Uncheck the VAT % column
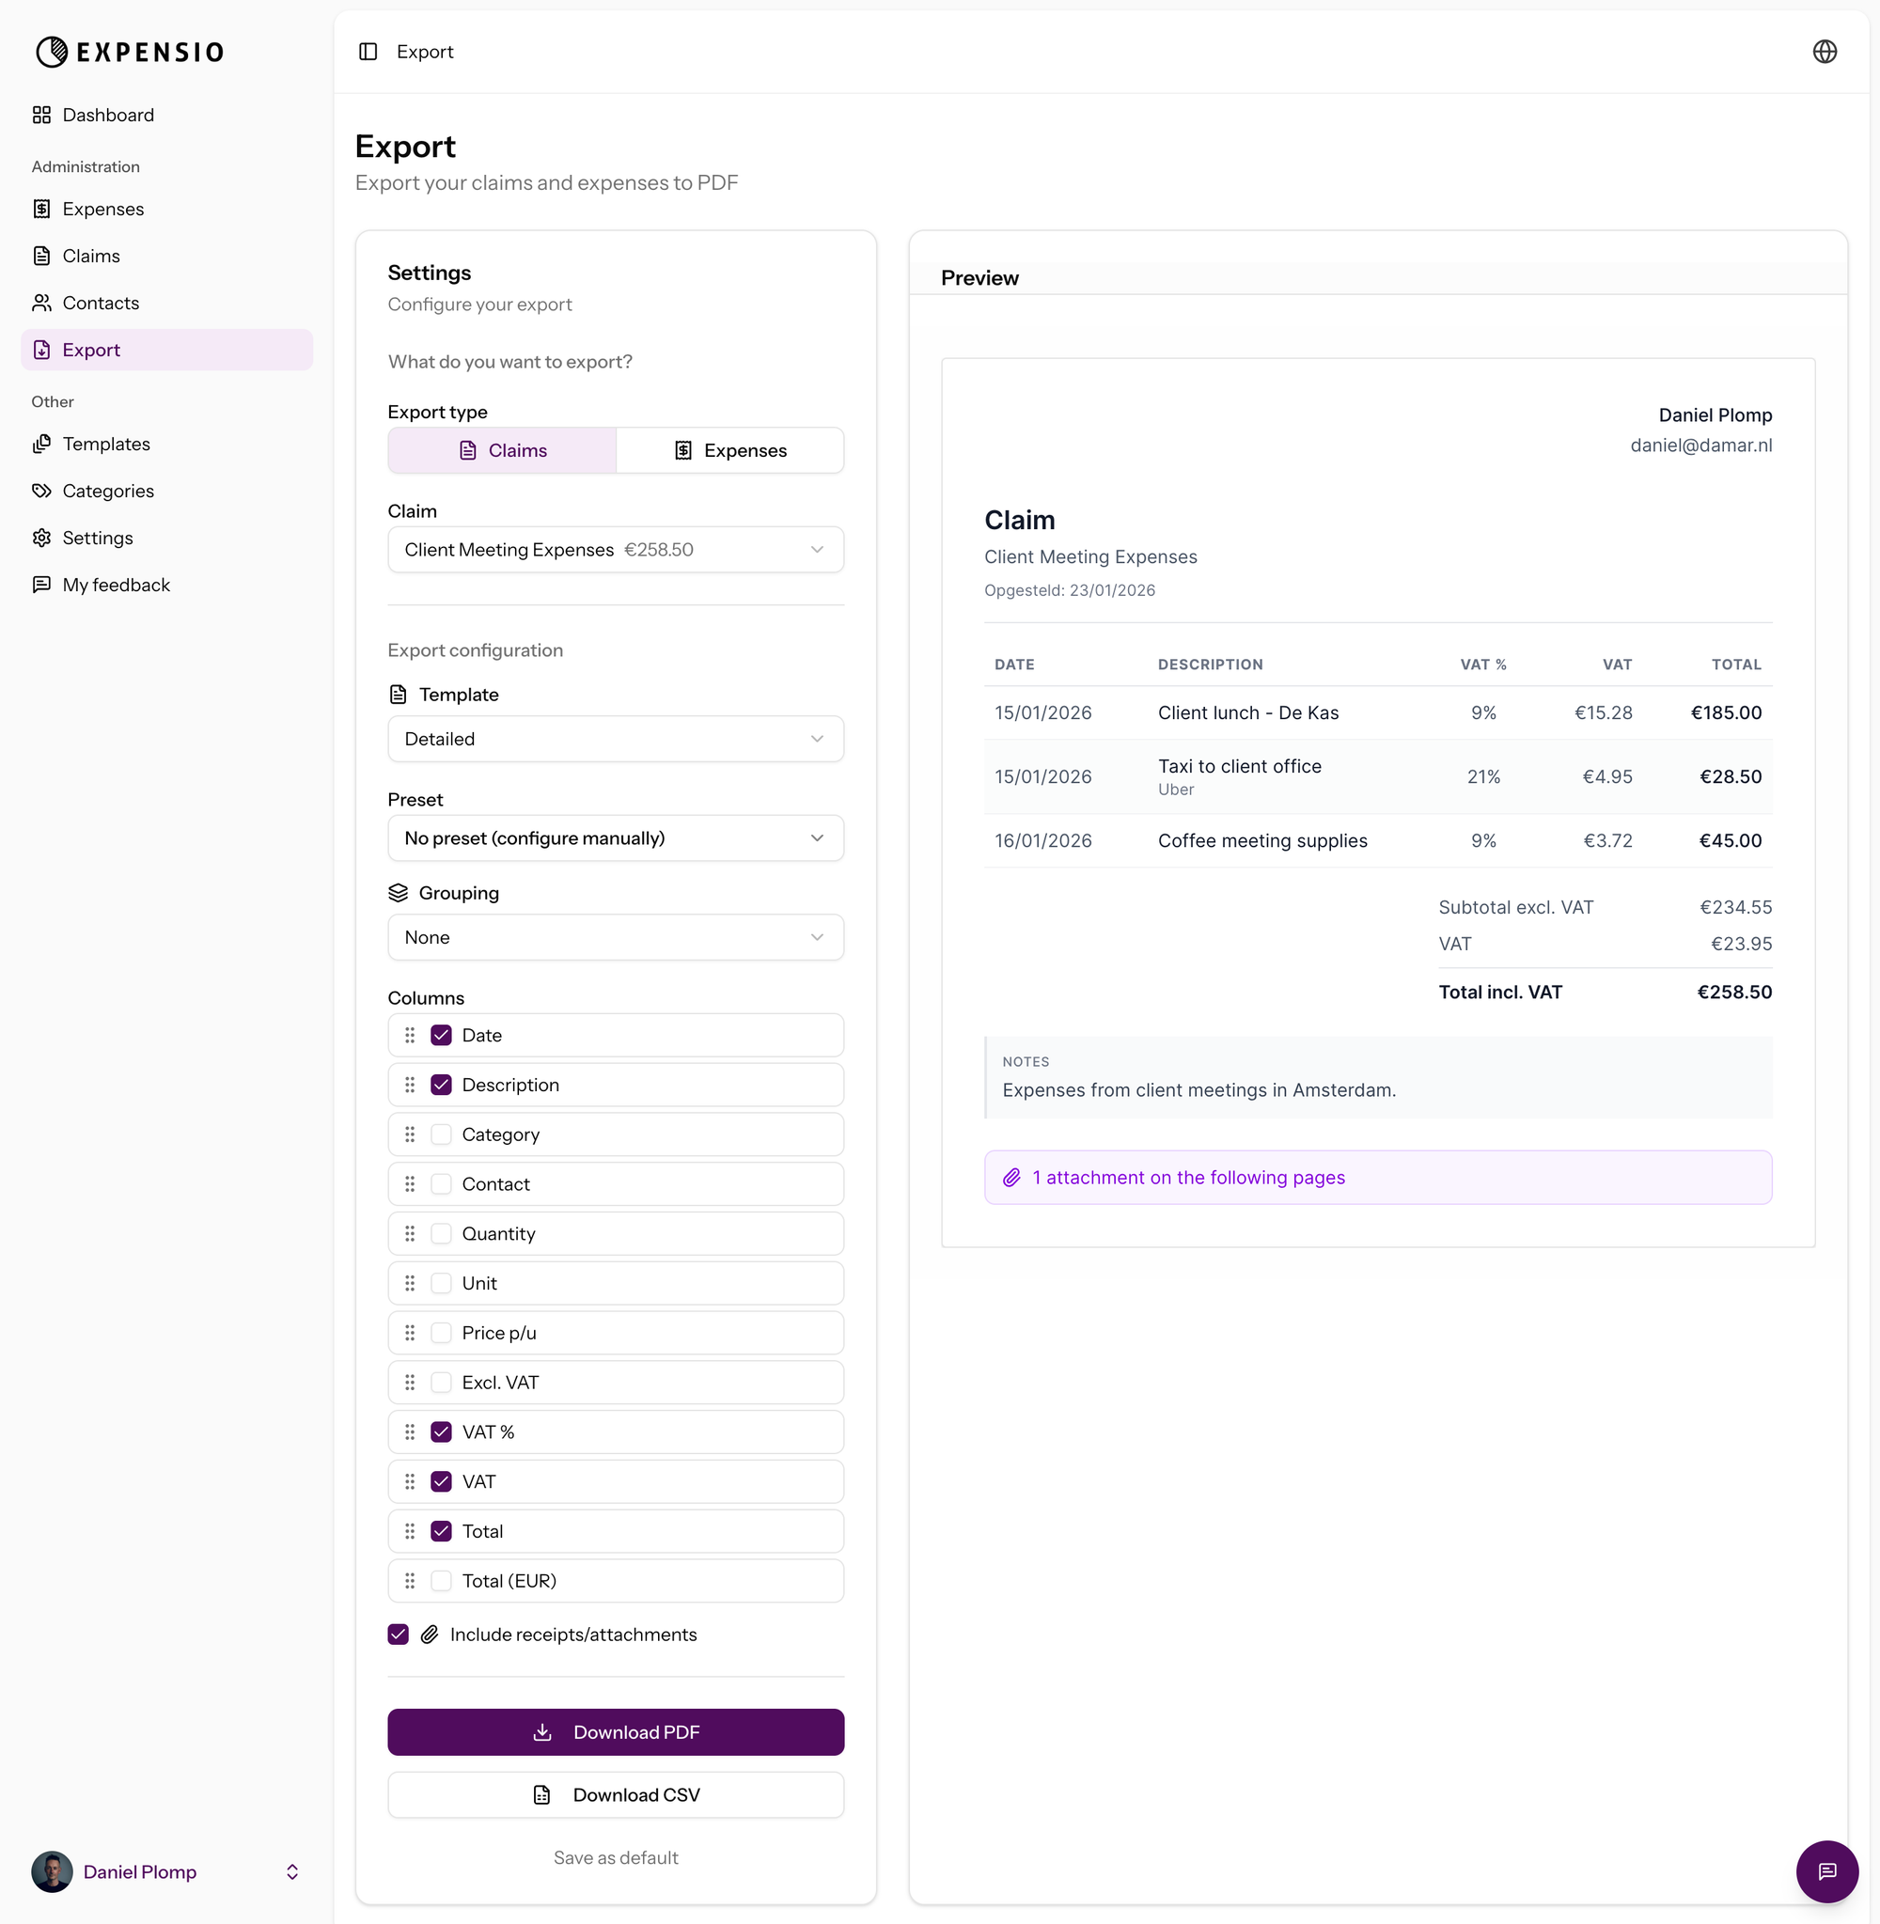This screenshot has width=1880, height=1924. point(442,1431)
